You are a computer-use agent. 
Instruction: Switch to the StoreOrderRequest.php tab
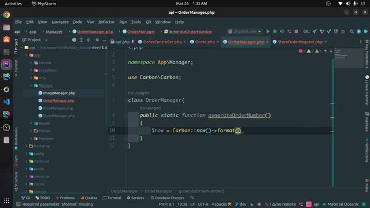click(x=299, y=42)
